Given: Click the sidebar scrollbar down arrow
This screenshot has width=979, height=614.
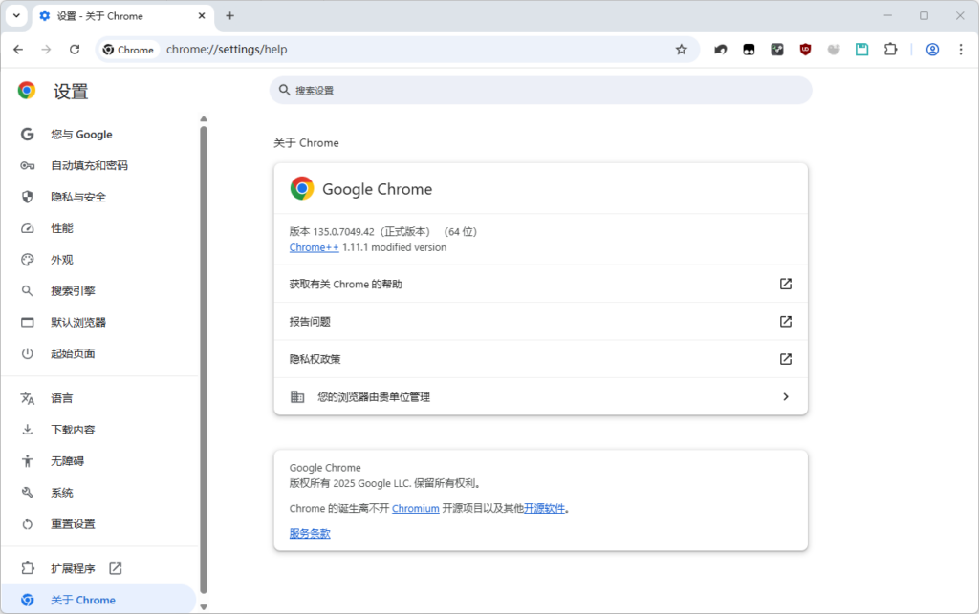Looking at the screenshot, I should 204,607.
